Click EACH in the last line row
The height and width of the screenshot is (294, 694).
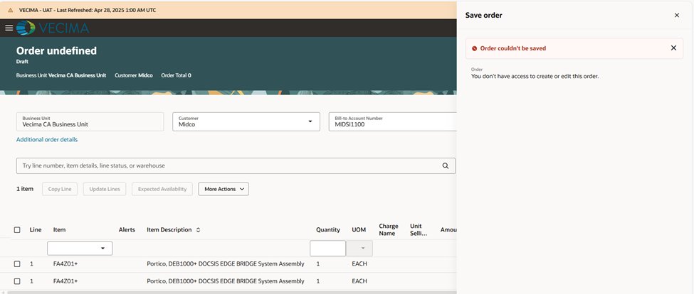359,281
